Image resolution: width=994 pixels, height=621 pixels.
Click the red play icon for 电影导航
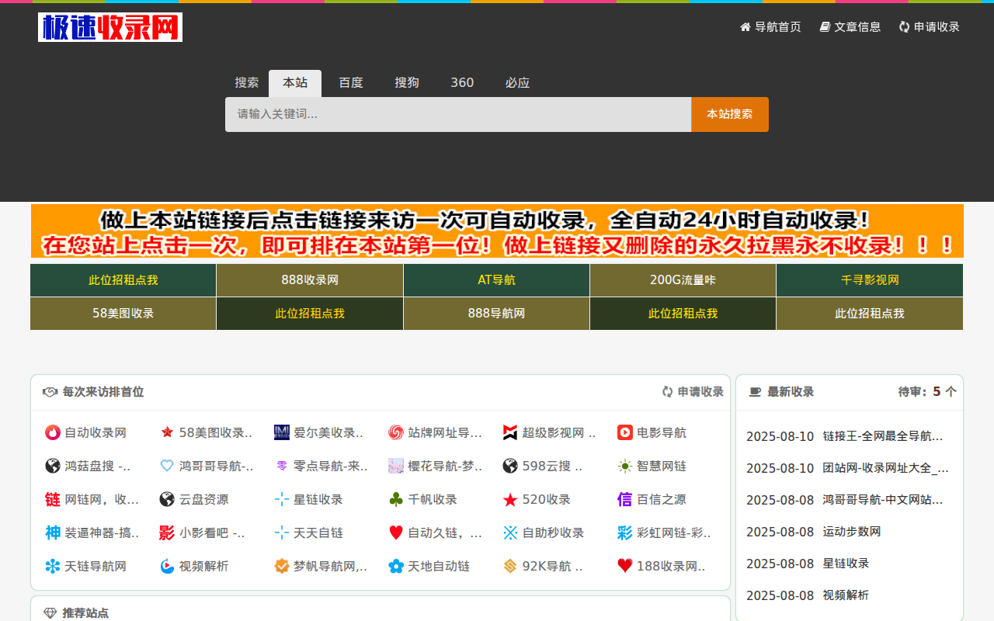click(625, 433)
